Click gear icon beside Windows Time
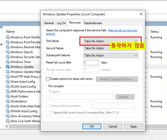Image resolution: width=167 pixels, height=140 pixels. point(8,62)
